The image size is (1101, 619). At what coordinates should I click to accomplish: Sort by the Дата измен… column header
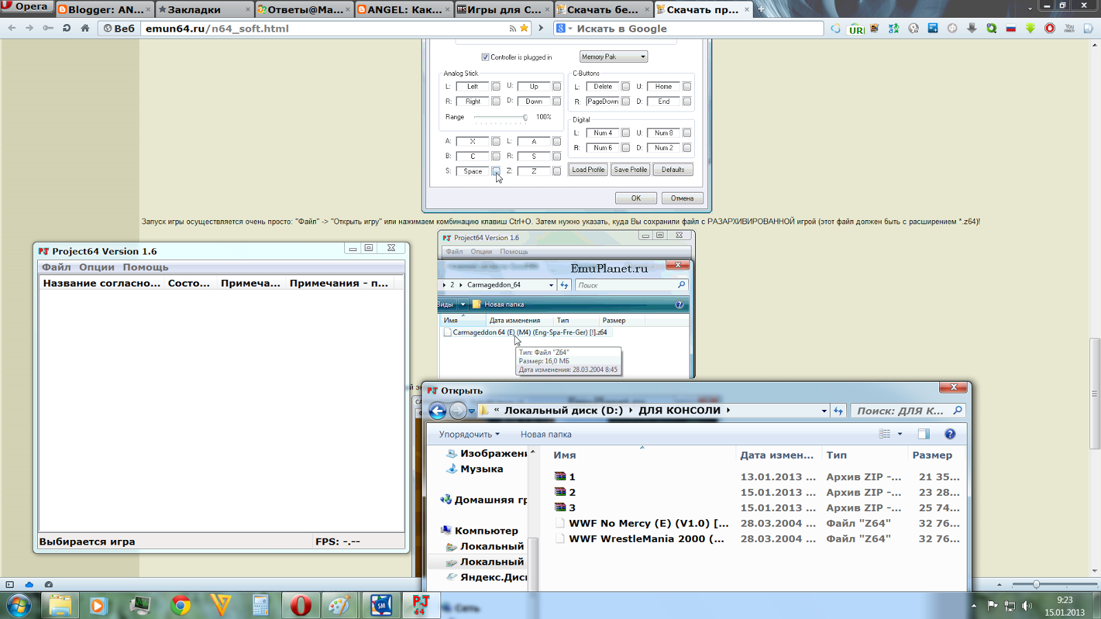click(x=776, y=455)
